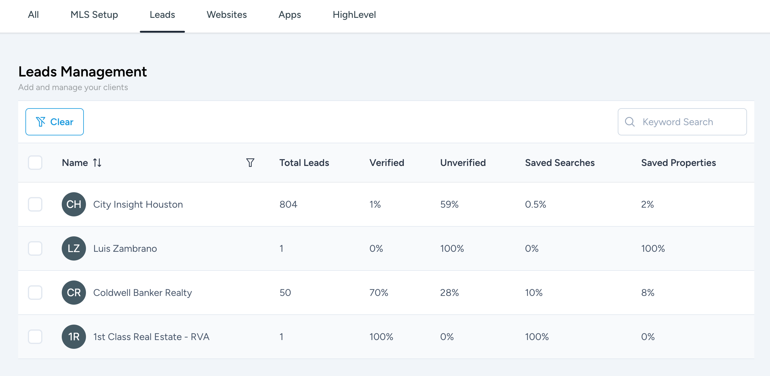Check the City Insight Houston row checkbox

pos(35,204)
